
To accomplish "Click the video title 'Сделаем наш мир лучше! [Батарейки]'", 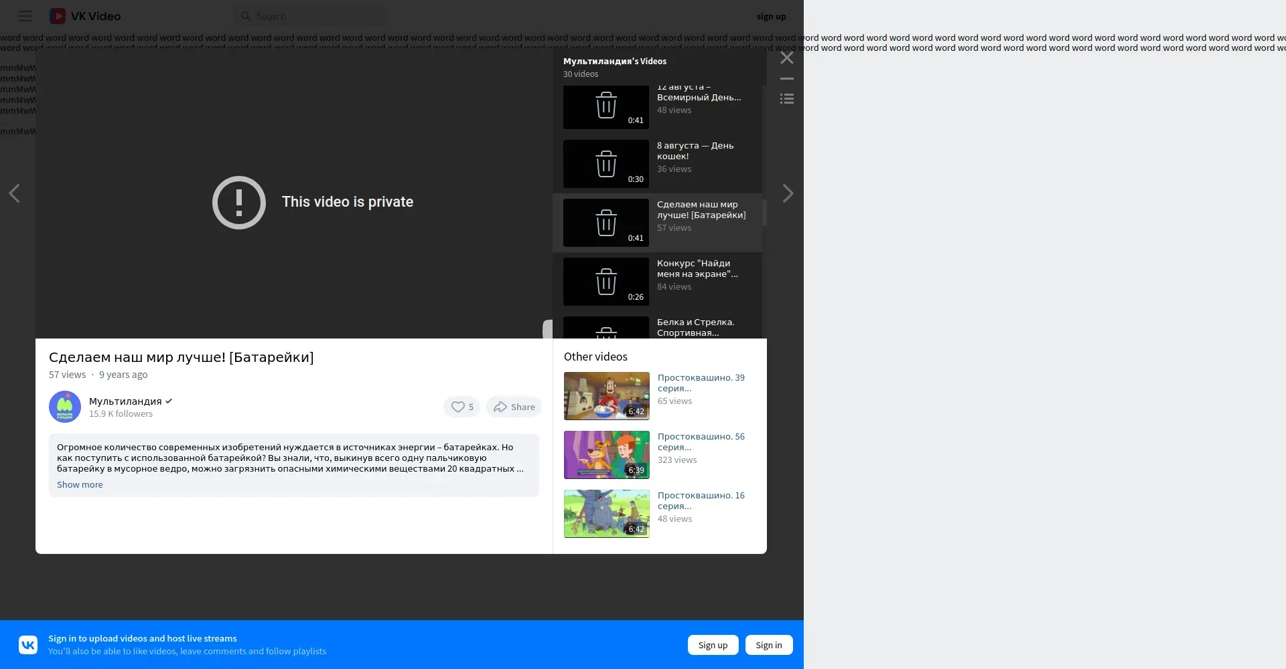I will click(182, 357).
